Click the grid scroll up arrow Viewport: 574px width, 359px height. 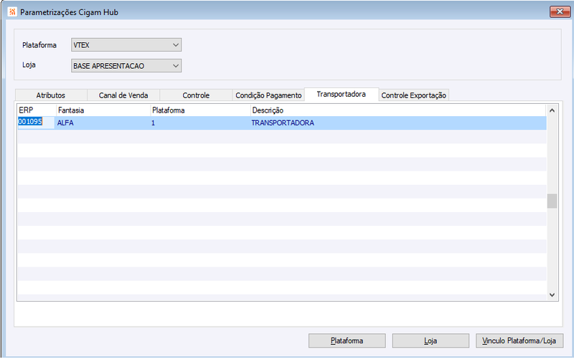[x=552, y=110]
